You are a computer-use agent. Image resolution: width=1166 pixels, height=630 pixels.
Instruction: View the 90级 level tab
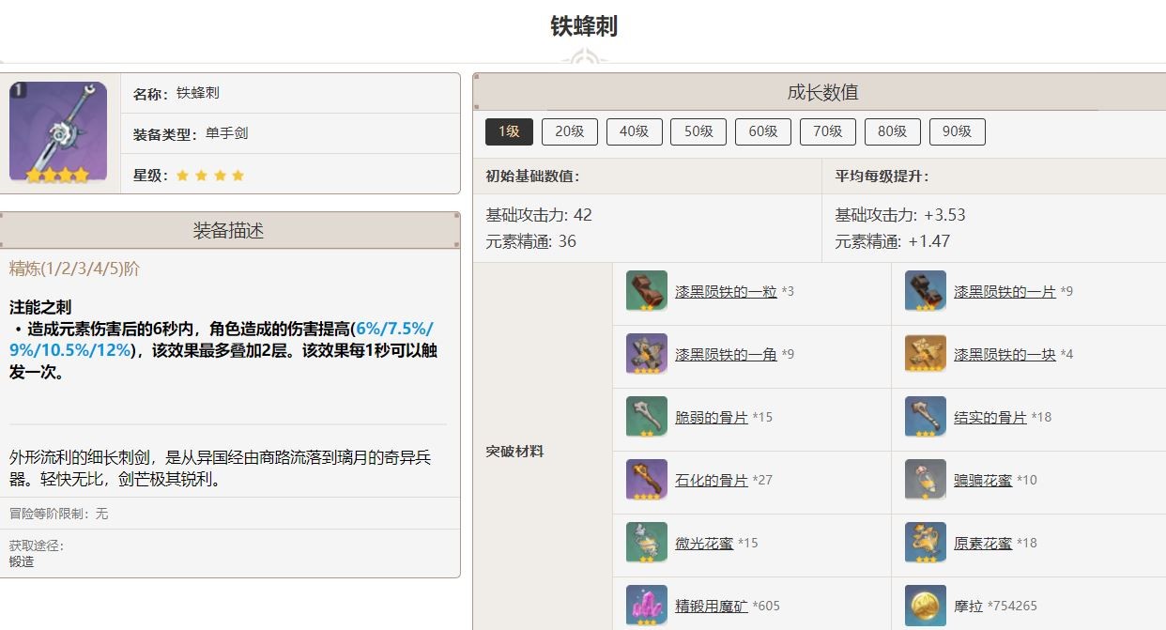click(x=958, y=131)
